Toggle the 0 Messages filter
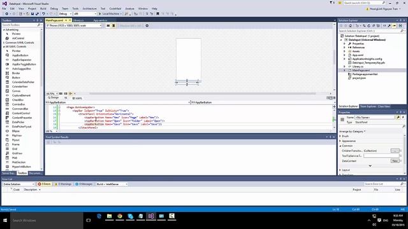Screen dimensions: 408x229 pos(84,184)
